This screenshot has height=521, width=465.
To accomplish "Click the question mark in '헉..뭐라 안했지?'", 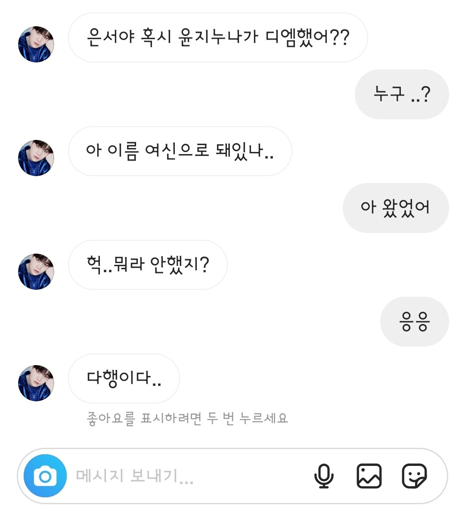I will [205, 264].
